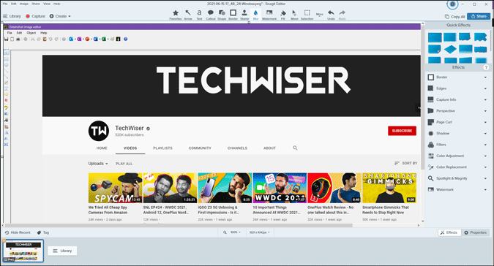Open the Create dropdown
Screen dimensions: 494x266
[x=60, y=16]
